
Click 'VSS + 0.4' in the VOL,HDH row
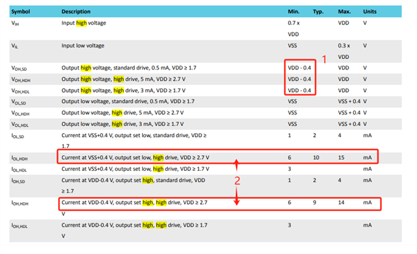point(349,112)
